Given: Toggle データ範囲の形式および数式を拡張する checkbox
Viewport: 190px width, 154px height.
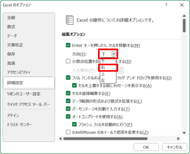Looking at the screenshot, I should pos(68,101).
